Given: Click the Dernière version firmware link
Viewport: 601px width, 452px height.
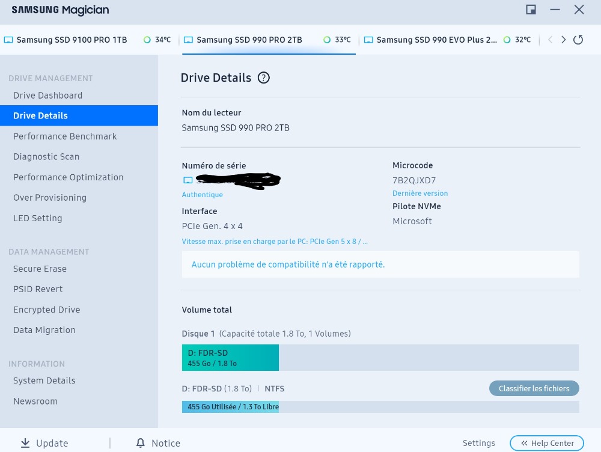Looking at the screenshot, I should (x=420, y=194).
